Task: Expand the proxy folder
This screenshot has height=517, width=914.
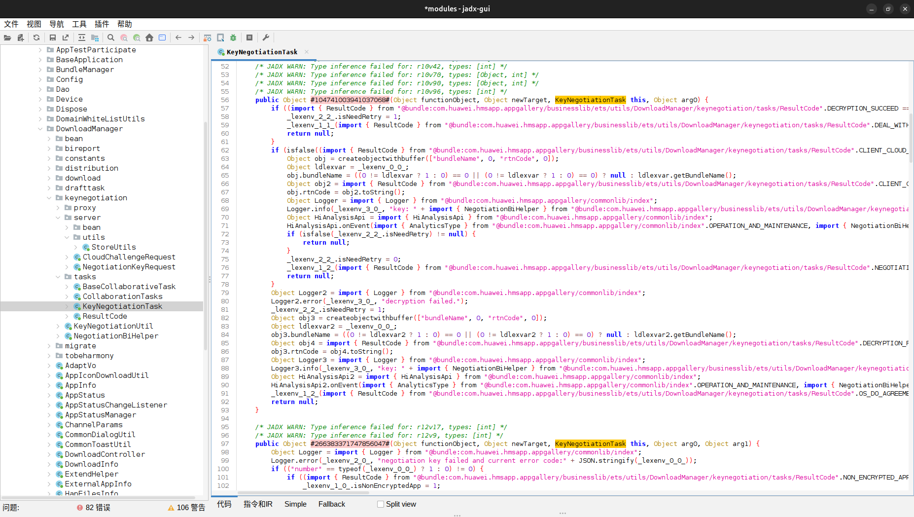Action: click(x=58, y=208)
